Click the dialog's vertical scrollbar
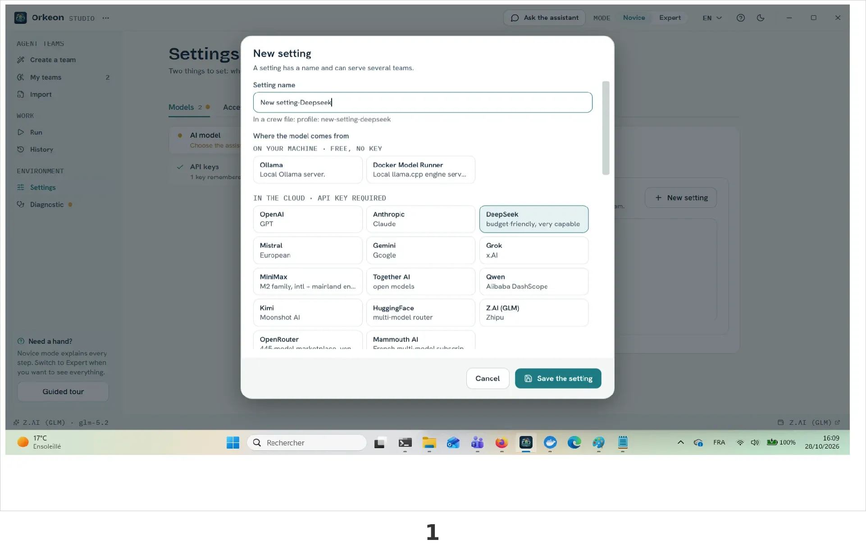 pyautogui.click(x=606, y=128)
